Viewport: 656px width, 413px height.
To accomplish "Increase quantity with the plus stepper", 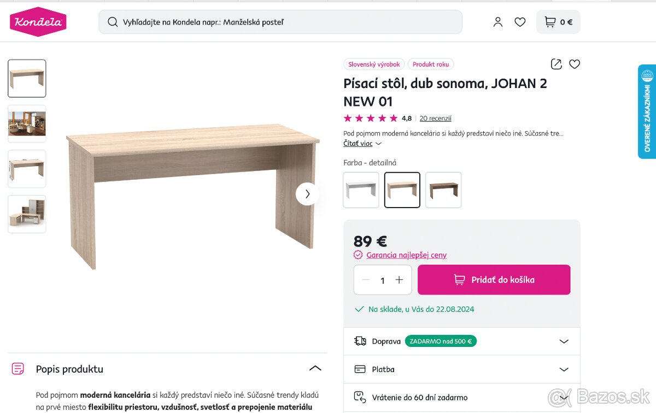I will tap(400, 280).
